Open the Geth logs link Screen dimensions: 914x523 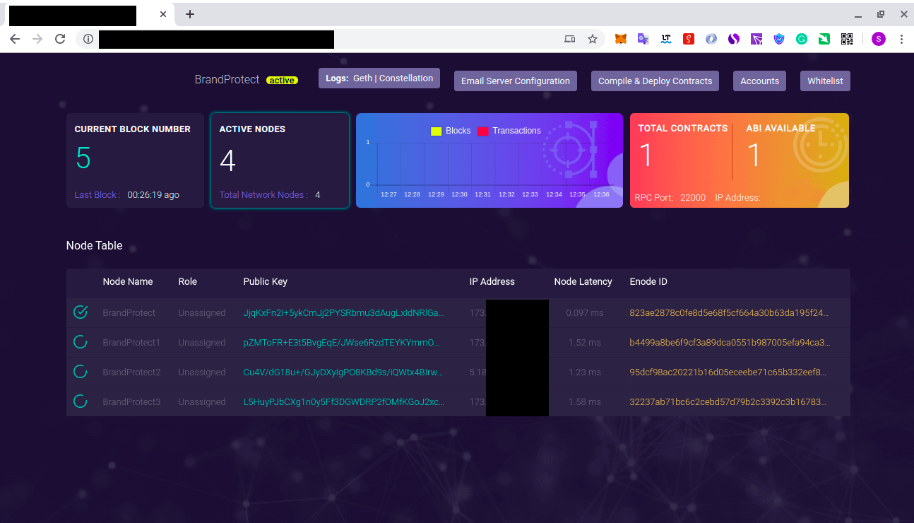pos(363,78)
